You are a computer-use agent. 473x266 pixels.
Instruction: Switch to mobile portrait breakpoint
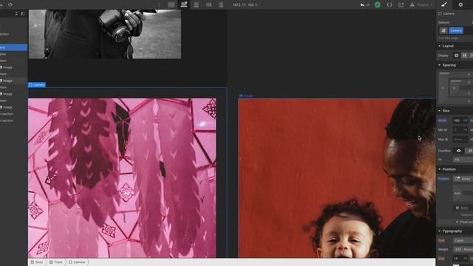[x=221, y=4]
